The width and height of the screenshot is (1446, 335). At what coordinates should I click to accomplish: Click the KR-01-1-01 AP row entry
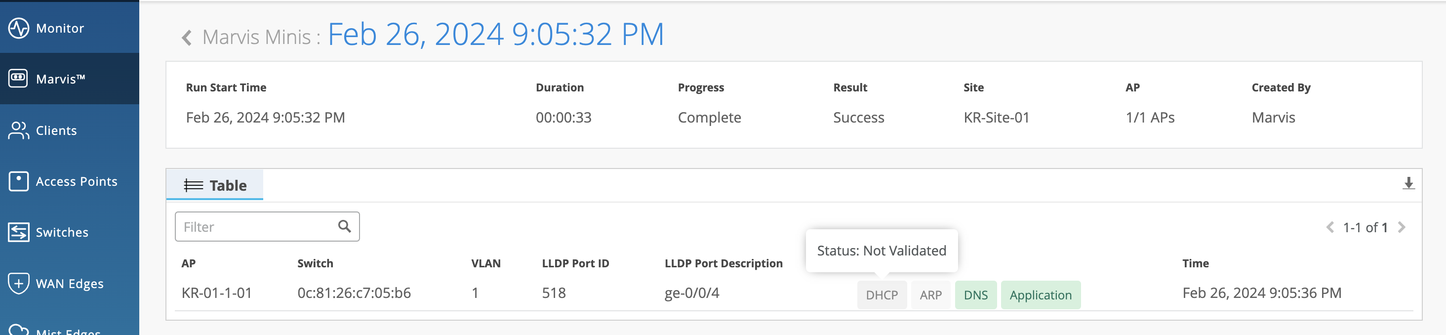click(x=217, y=293)
